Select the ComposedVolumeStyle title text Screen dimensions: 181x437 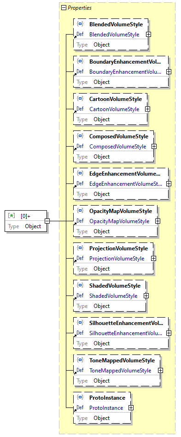click(119, 136)
